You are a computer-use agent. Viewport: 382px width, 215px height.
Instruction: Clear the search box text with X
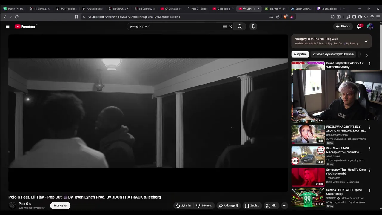pyautogui.click(x=230, y=26)
